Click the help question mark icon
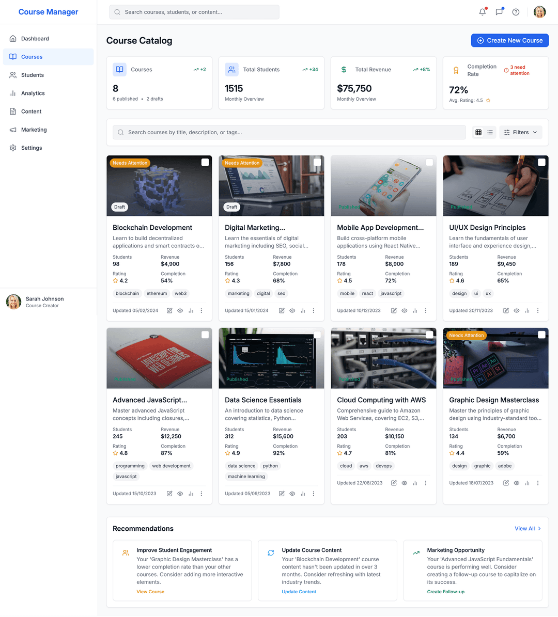Viewport: 558px width, 617px height. [x=516, y=12]
